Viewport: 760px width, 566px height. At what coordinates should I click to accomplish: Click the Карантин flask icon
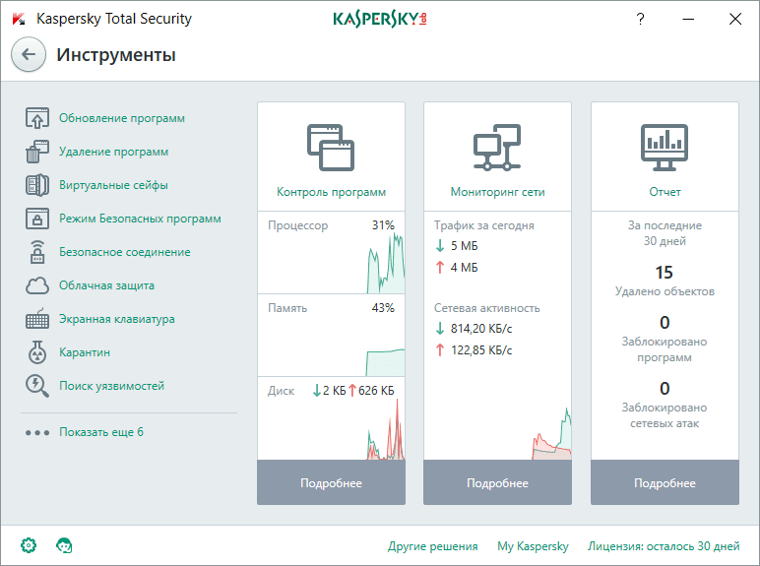(x=37, y=352)
